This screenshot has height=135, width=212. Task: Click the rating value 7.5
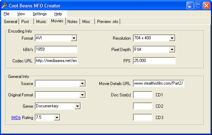39,117
